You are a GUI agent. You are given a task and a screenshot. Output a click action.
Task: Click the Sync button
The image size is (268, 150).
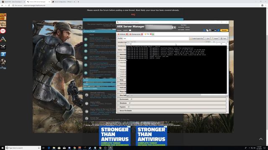coord(207,38)
